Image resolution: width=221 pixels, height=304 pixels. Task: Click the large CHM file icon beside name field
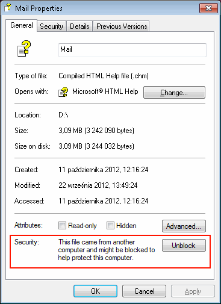tap(24, 48)
